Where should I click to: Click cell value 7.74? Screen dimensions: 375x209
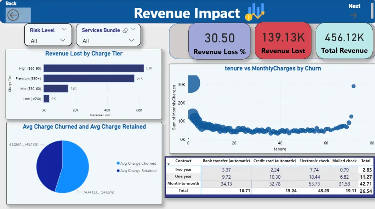[314, 170]
